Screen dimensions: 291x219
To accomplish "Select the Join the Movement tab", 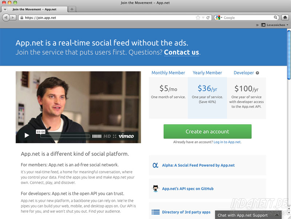I will click(x=35, y=9).
